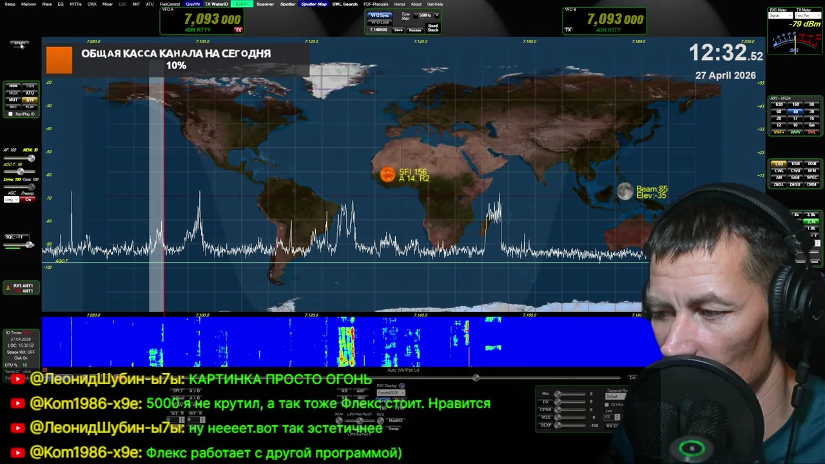Screen dimensions: 825x464
Task: Click the Get Help menu item
Action: (435, 4)
